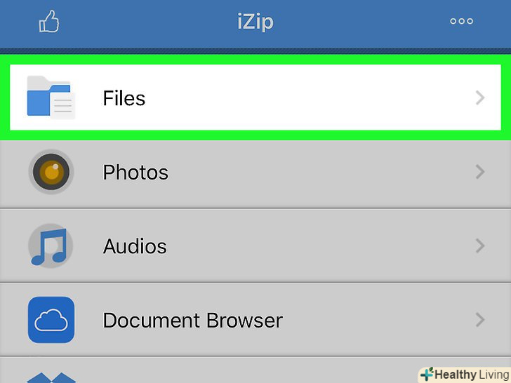The height and width of the screenshot is (383, 511).
Task: Tap the partially visible Dropbox icon
Action: 51,377
